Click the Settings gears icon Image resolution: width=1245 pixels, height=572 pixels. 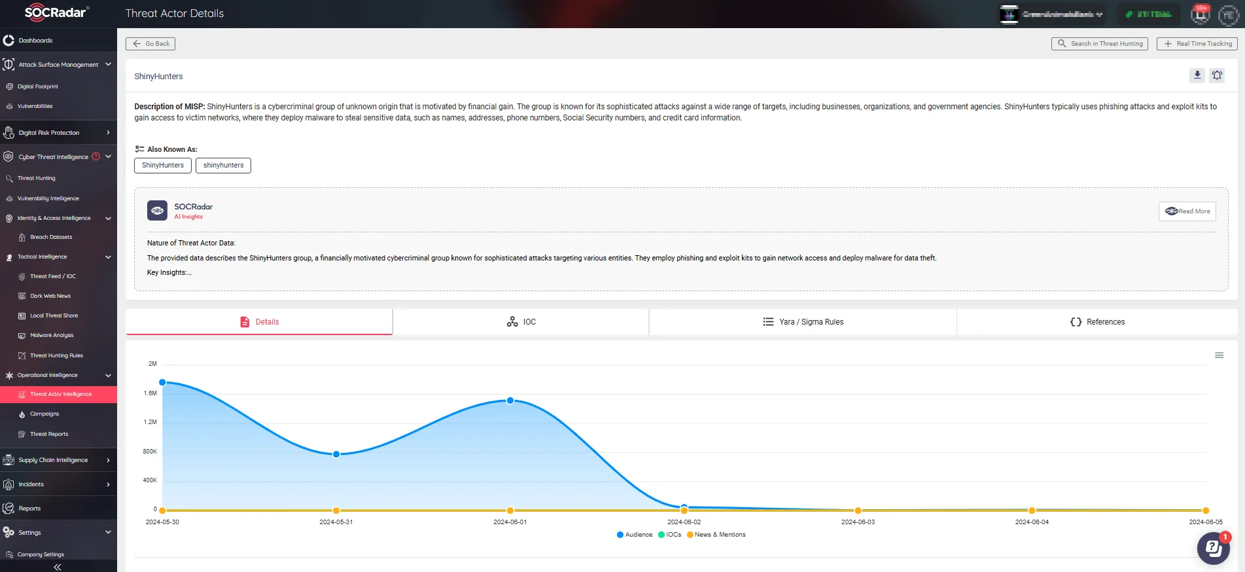(x=9, y=533)
